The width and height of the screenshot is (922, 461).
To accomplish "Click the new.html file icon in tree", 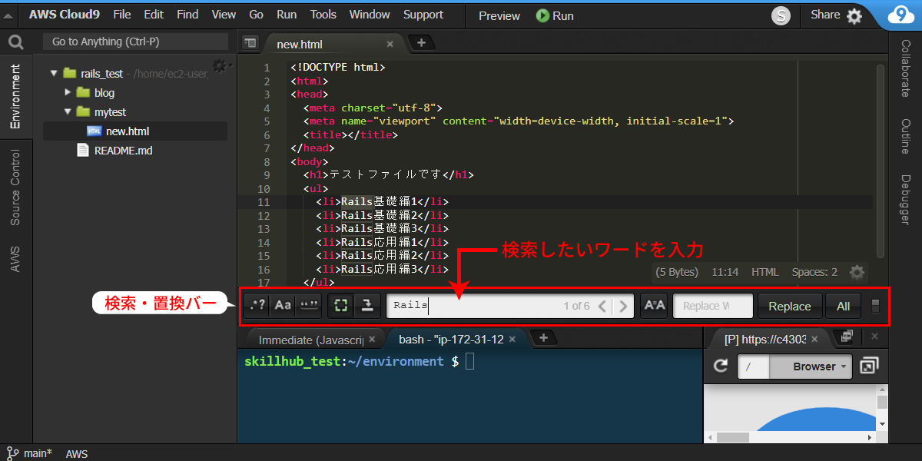I will [95, 131].
